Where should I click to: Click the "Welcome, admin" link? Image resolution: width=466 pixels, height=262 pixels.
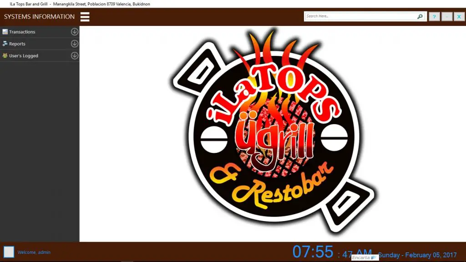[x=34, y=252]
